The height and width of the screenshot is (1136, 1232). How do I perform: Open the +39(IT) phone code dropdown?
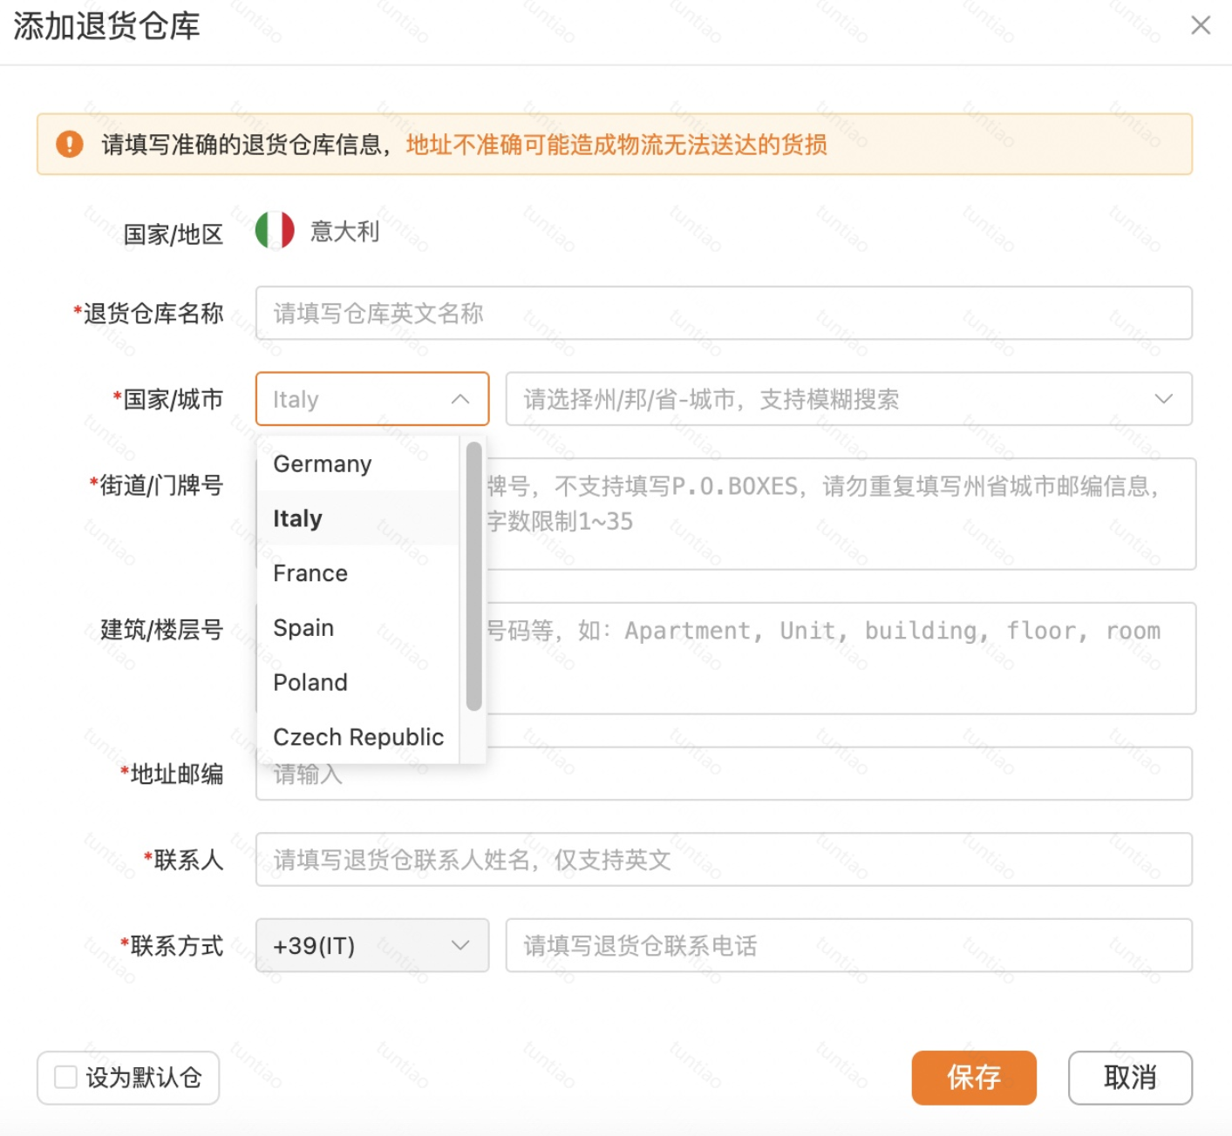point(372,946)
